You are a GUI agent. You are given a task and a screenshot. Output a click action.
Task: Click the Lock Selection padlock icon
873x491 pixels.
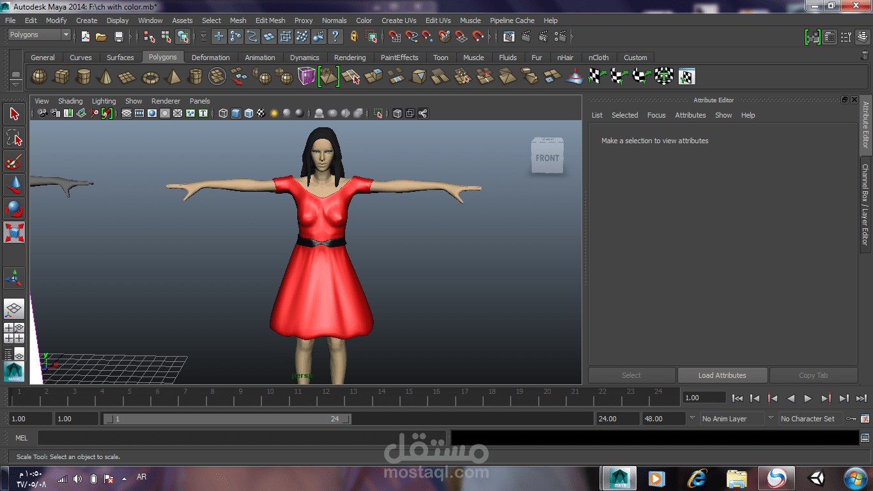[x=353, y=36]
